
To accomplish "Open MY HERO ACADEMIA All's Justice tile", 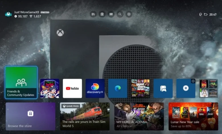I will click(139, 116).
